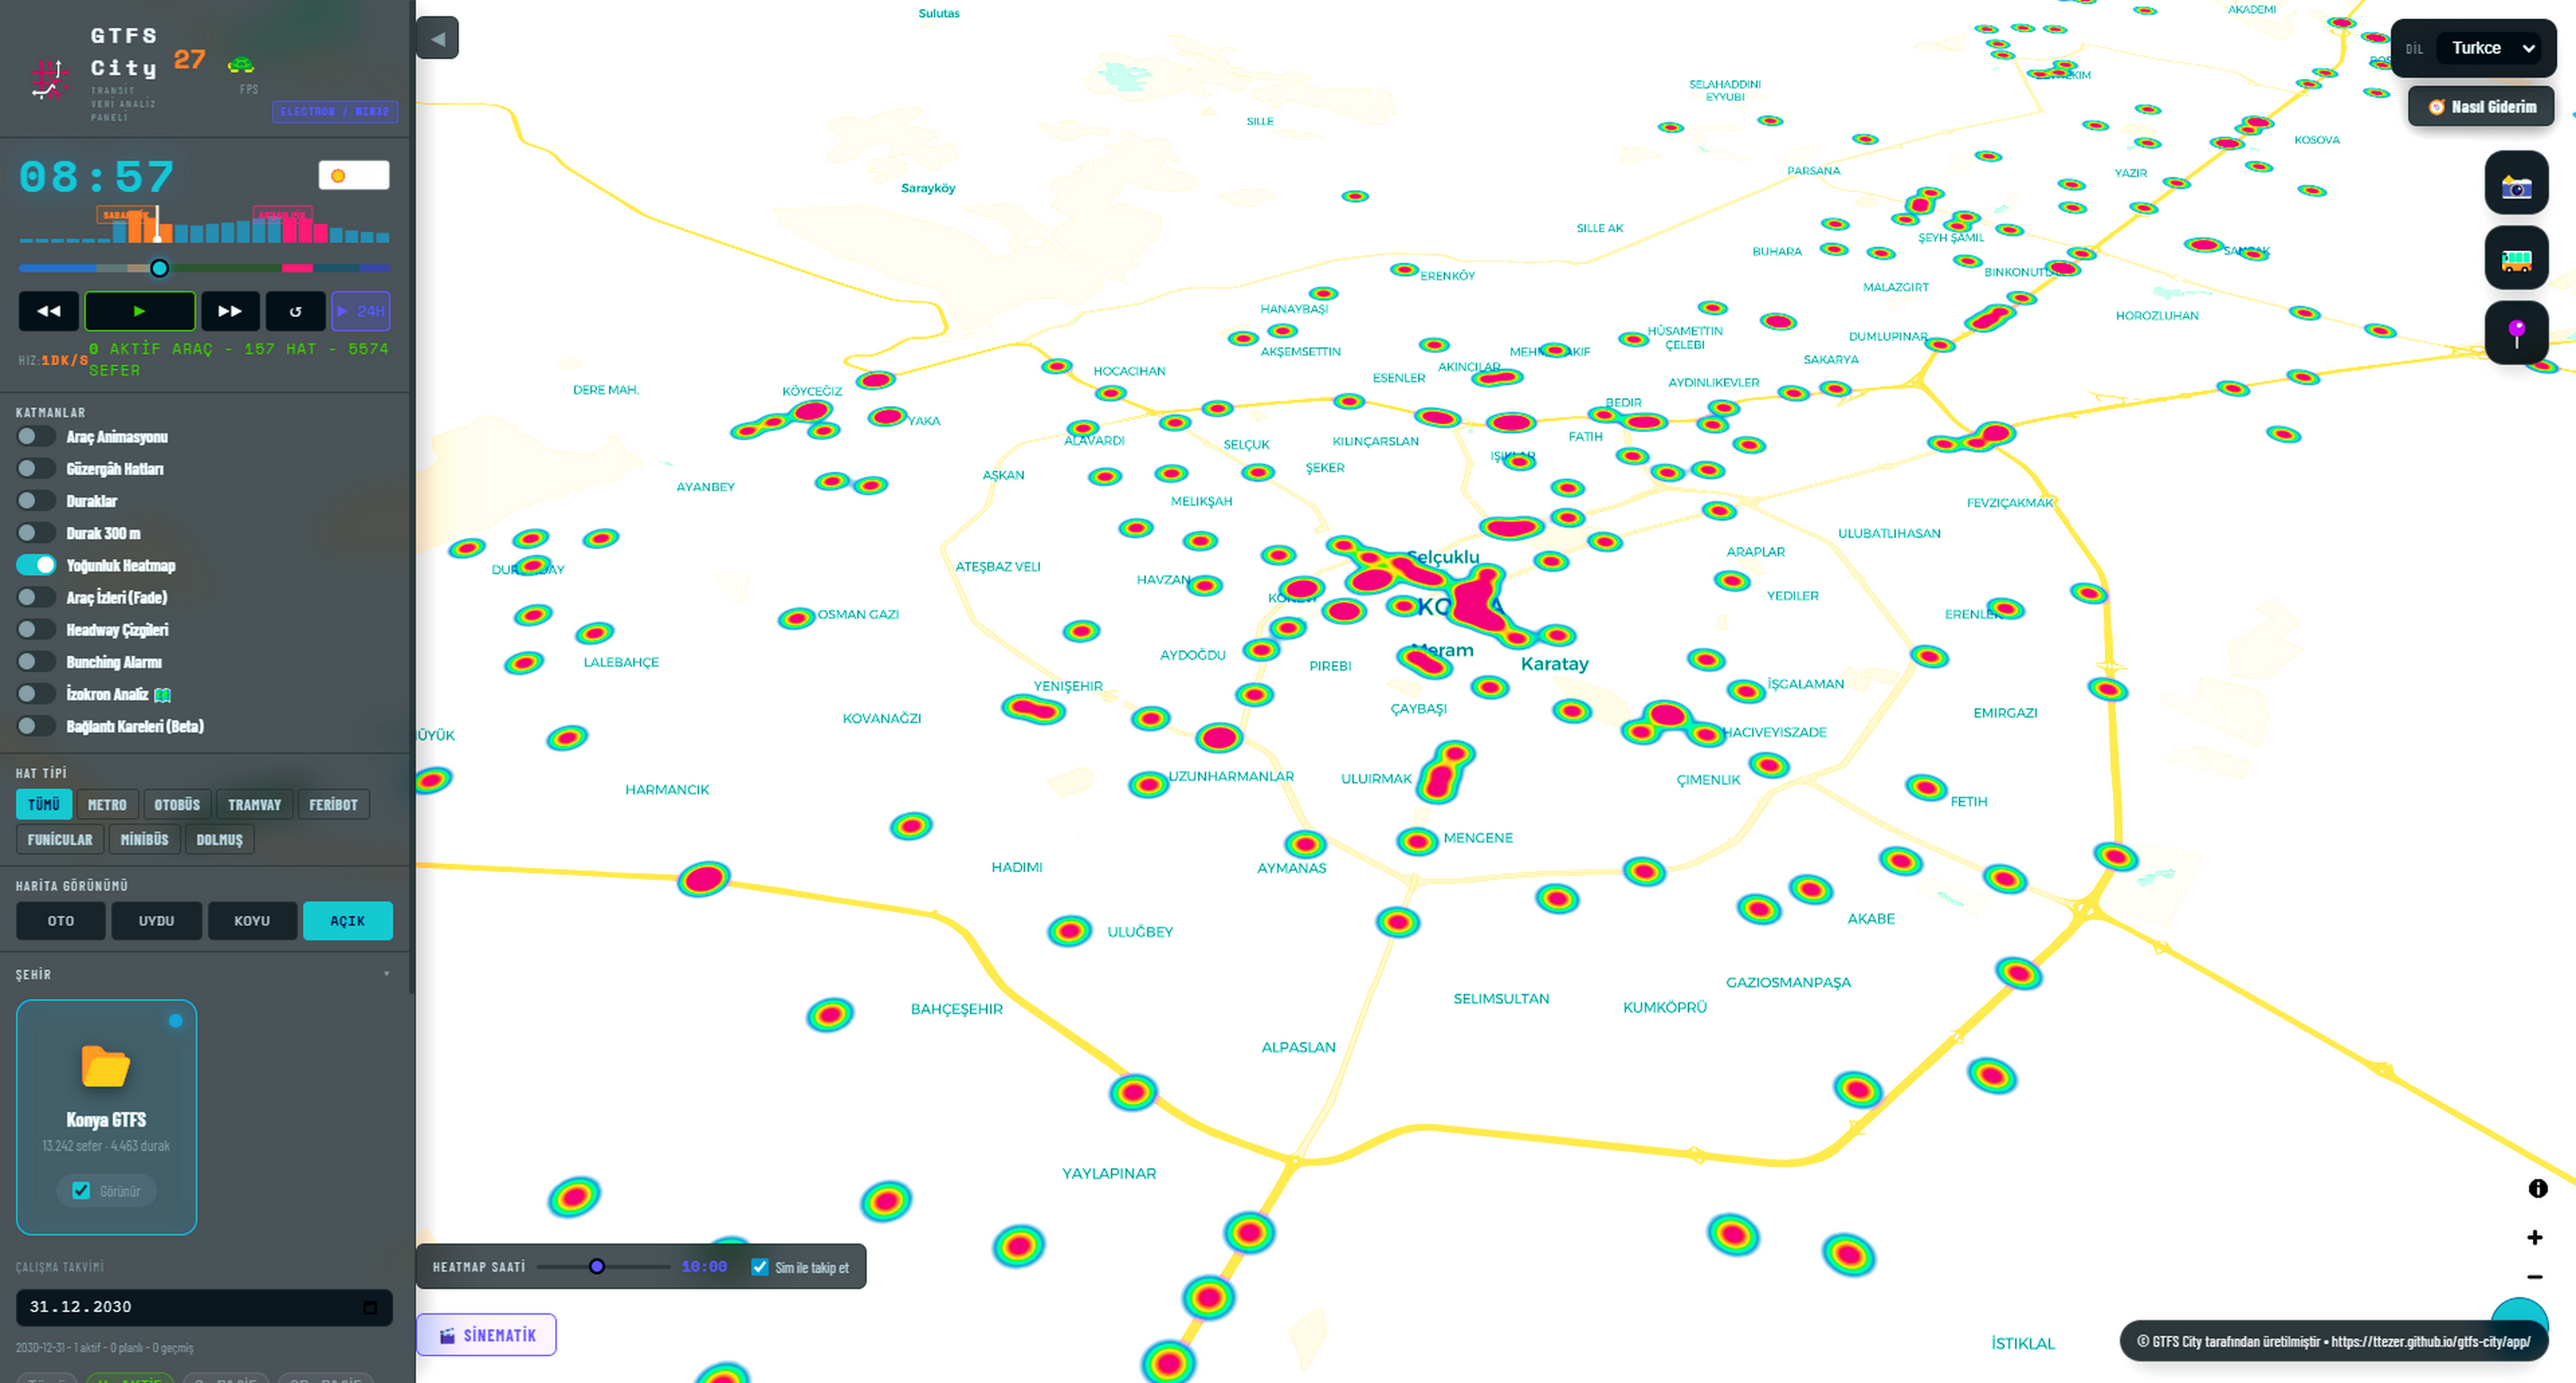Zoom in the map with plus

click(x=2534, y=1238)
